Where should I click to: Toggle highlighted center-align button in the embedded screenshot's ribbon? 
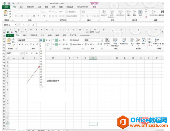pos(56,44)
